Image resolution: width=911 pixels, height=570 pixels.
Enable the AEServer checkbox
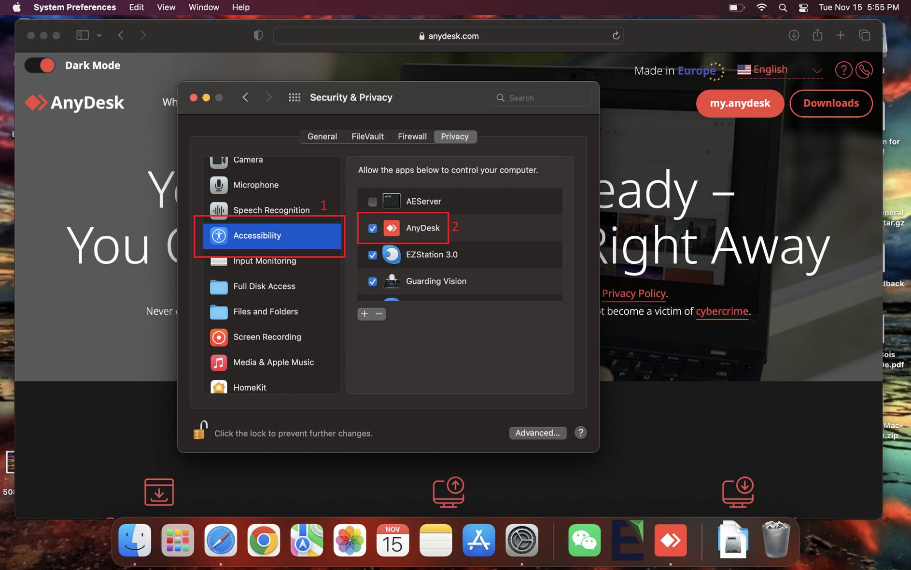(x=372, y=201)
